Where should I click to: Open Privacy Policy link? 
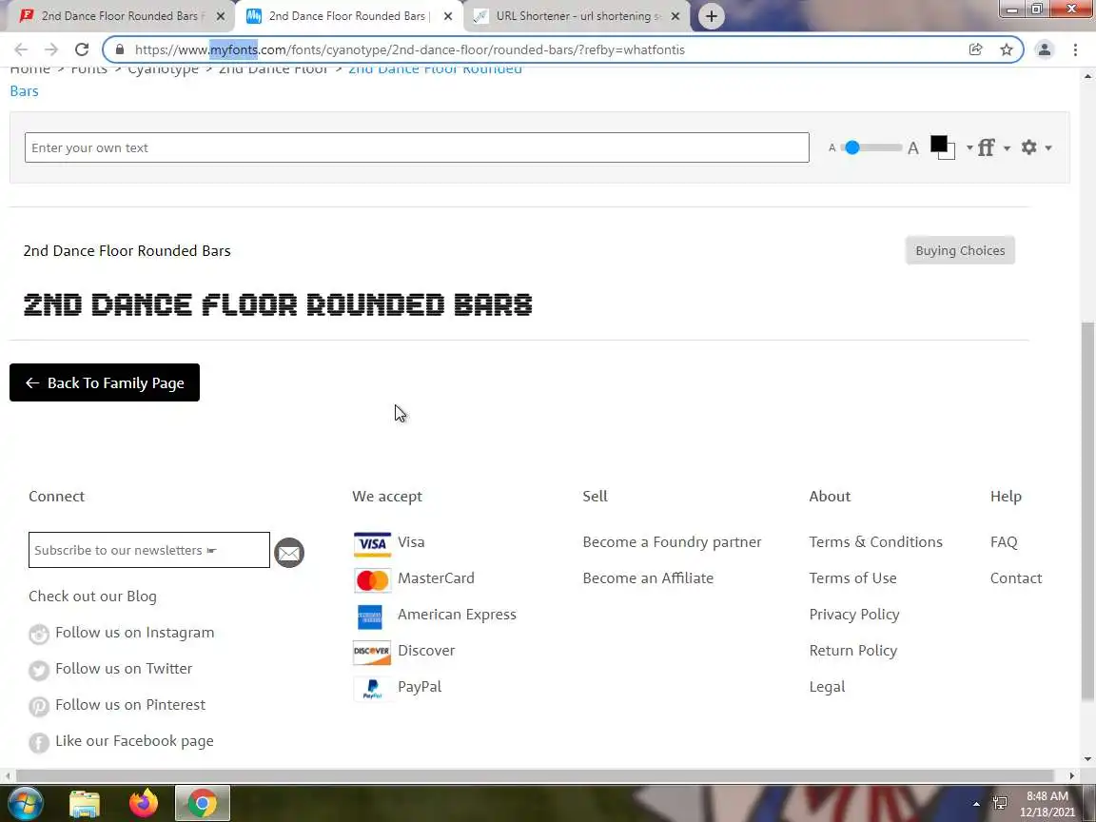pyautogui.click(x=854, y=615)
